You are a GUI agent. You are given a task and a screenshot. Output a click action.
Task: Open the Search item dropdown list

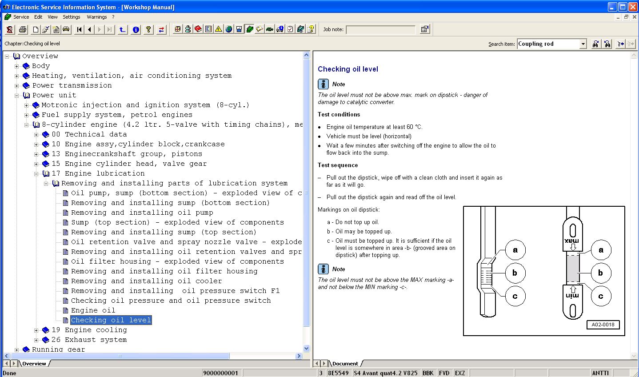pyautogui.click(x=583, y=44)
